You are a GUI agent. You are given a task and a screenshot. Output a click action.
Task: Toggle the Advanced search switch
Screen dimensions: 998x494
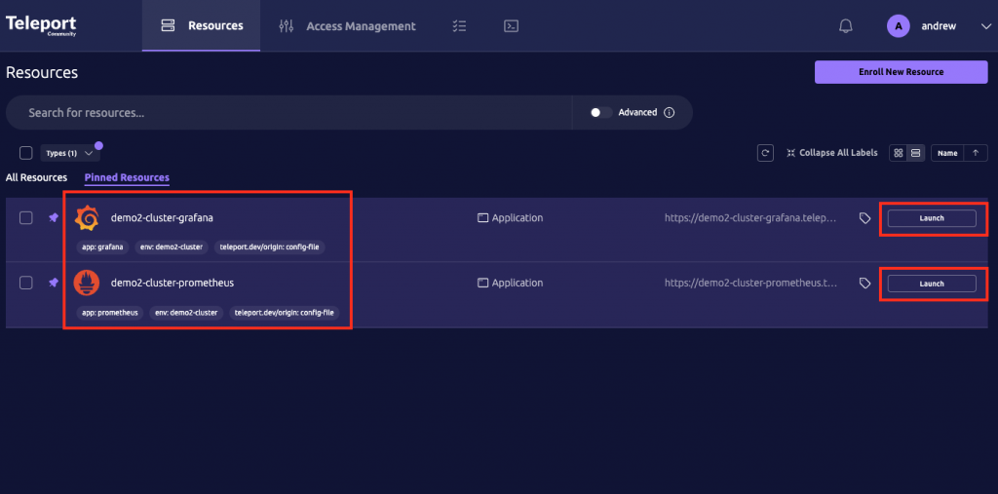click(600, 113)
